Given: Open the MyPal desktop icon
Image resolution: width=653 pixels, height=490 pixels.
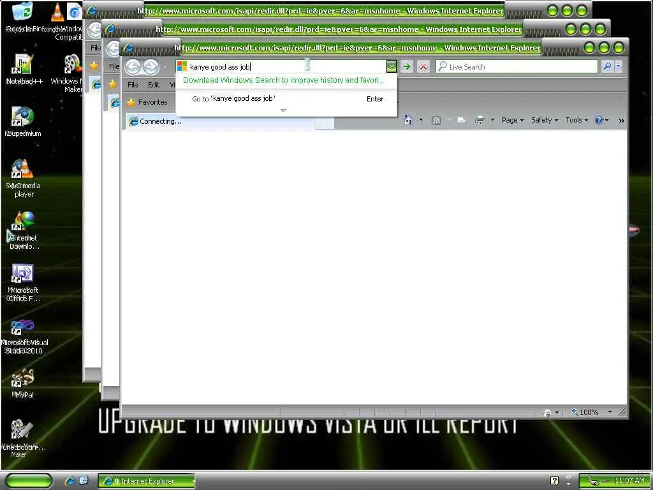Looking at the screenshot, I should coord(23,383).
